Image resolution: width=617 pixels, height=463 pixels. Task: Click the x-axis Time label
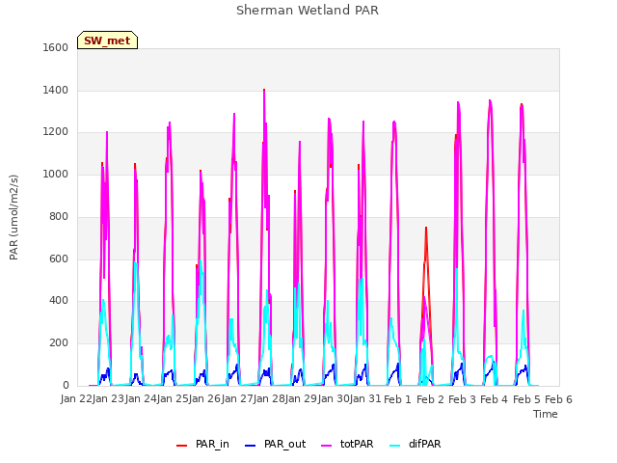pyautogui.click(x=546, y=414)
